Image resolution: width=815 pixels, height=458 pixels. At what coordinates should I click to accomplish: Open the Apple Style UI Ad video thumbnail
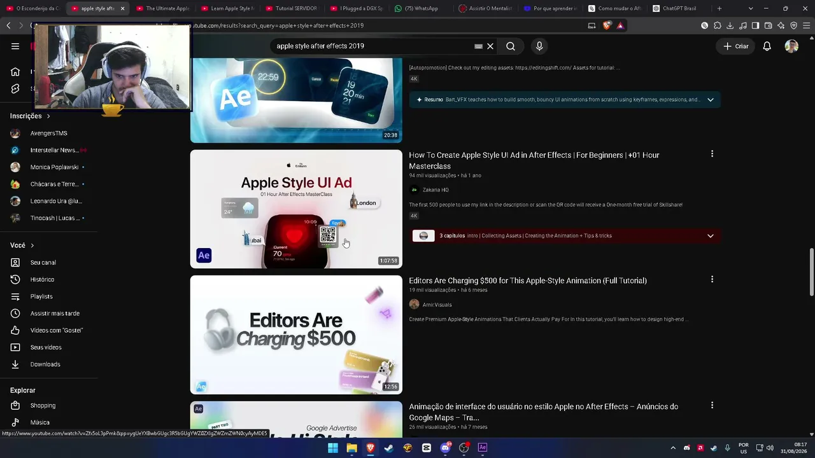(x=296, y=209)
